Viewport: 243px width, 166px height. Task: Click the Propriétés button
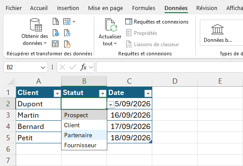[141, 33]
